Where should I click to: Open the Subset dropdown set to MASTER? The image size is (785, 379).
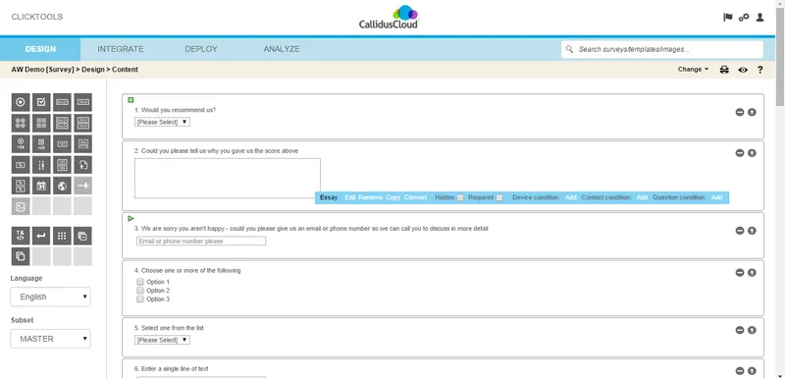[x=51, y=339]
